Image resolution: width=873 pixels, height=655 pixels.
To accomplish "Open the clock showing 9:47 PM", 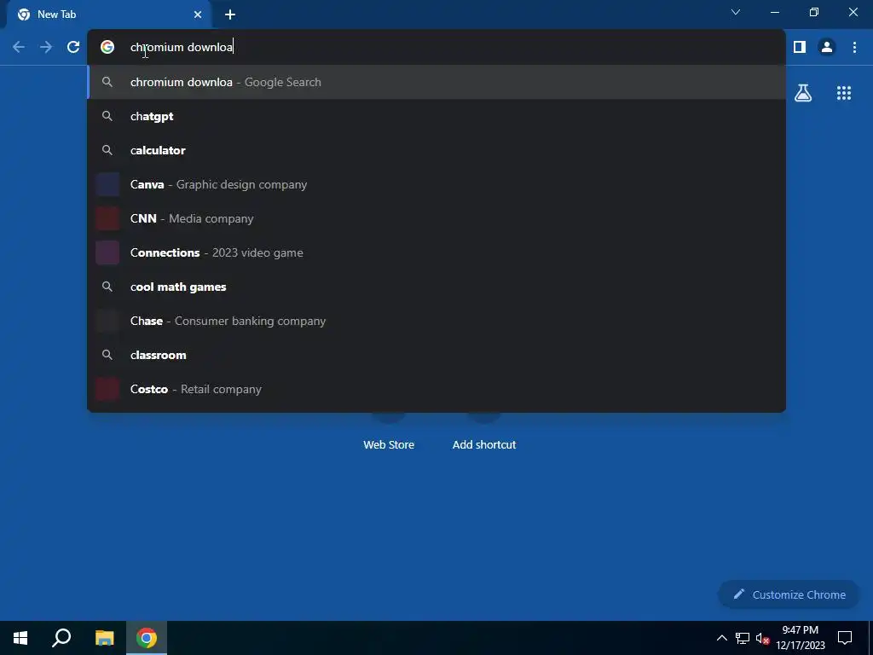I will [x=801, y=638].
